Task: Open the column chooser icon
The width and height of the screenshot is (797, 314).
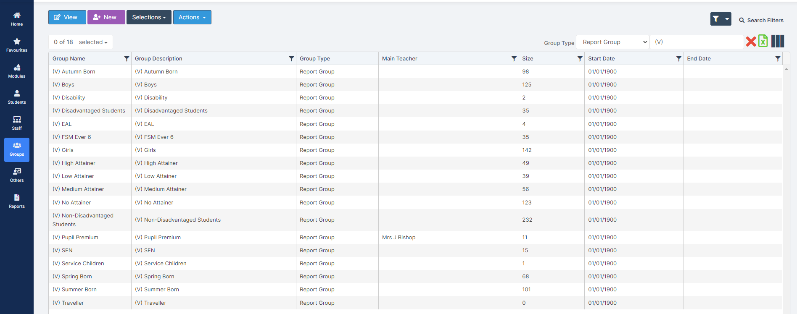Action: pyautogui.click(x=778, y=41)
